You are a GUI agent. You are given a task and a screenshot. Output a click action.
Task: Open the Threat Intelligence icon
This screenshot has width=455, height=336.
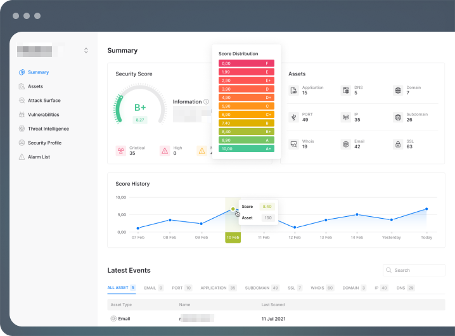point(22,129)
